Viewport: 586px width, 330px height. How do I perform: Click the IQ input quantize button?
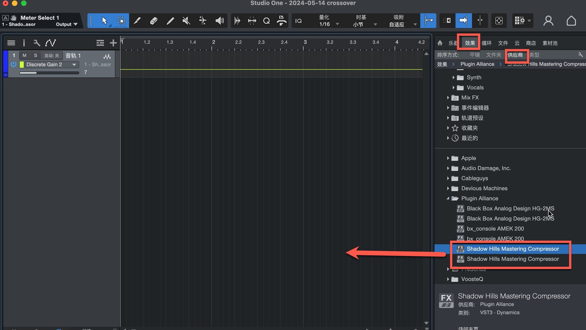(298, 21)
